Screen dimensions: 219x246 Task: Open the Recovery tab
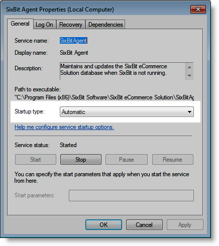click(x=71, y=25)
